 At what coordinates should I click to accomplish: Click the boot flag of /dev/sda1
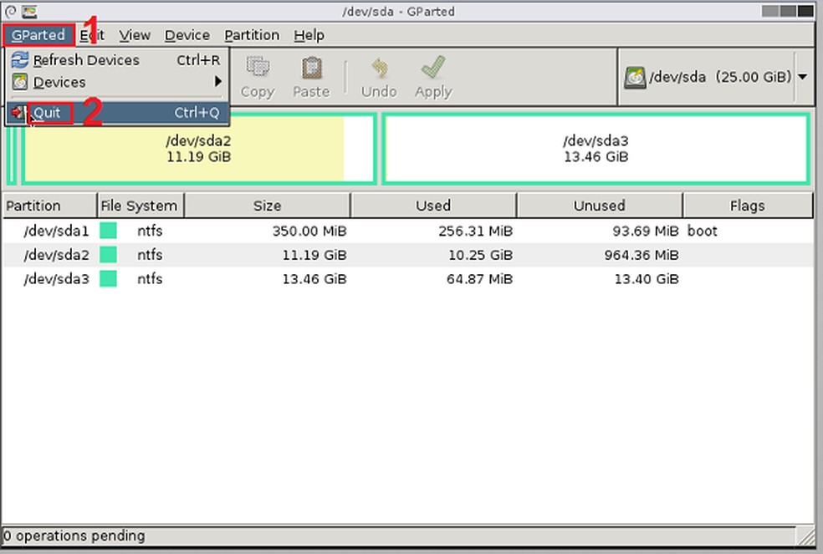pyautogui.click(x=703, y=231)
